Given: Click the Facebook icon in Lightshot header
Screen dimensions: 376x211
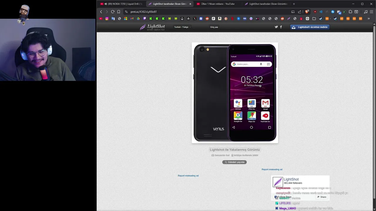Looking at the screenshot, I should click(x=281, y=27).
